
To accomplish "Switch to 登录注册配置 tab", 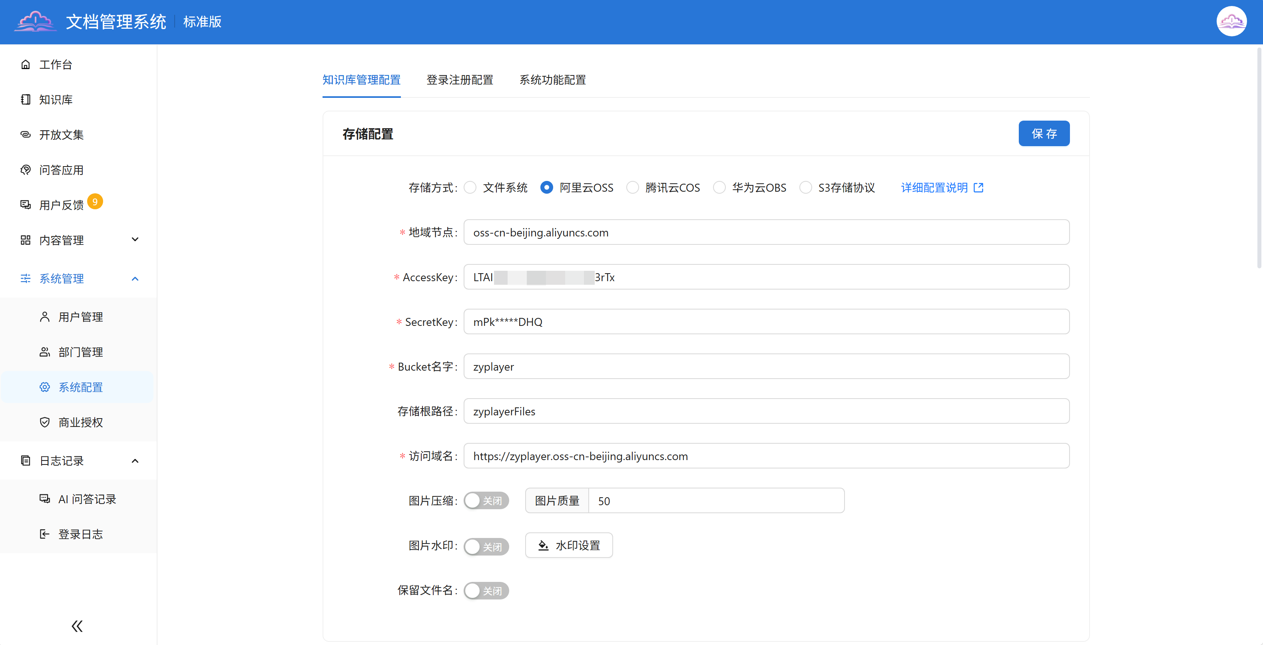I will [459, 80].
